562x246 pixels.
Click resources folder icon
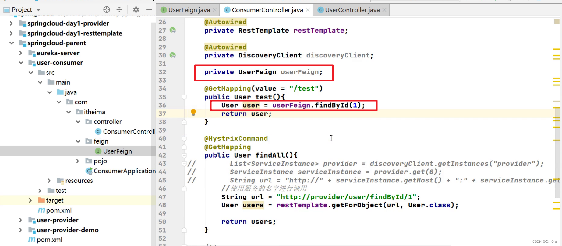point(60,181)
